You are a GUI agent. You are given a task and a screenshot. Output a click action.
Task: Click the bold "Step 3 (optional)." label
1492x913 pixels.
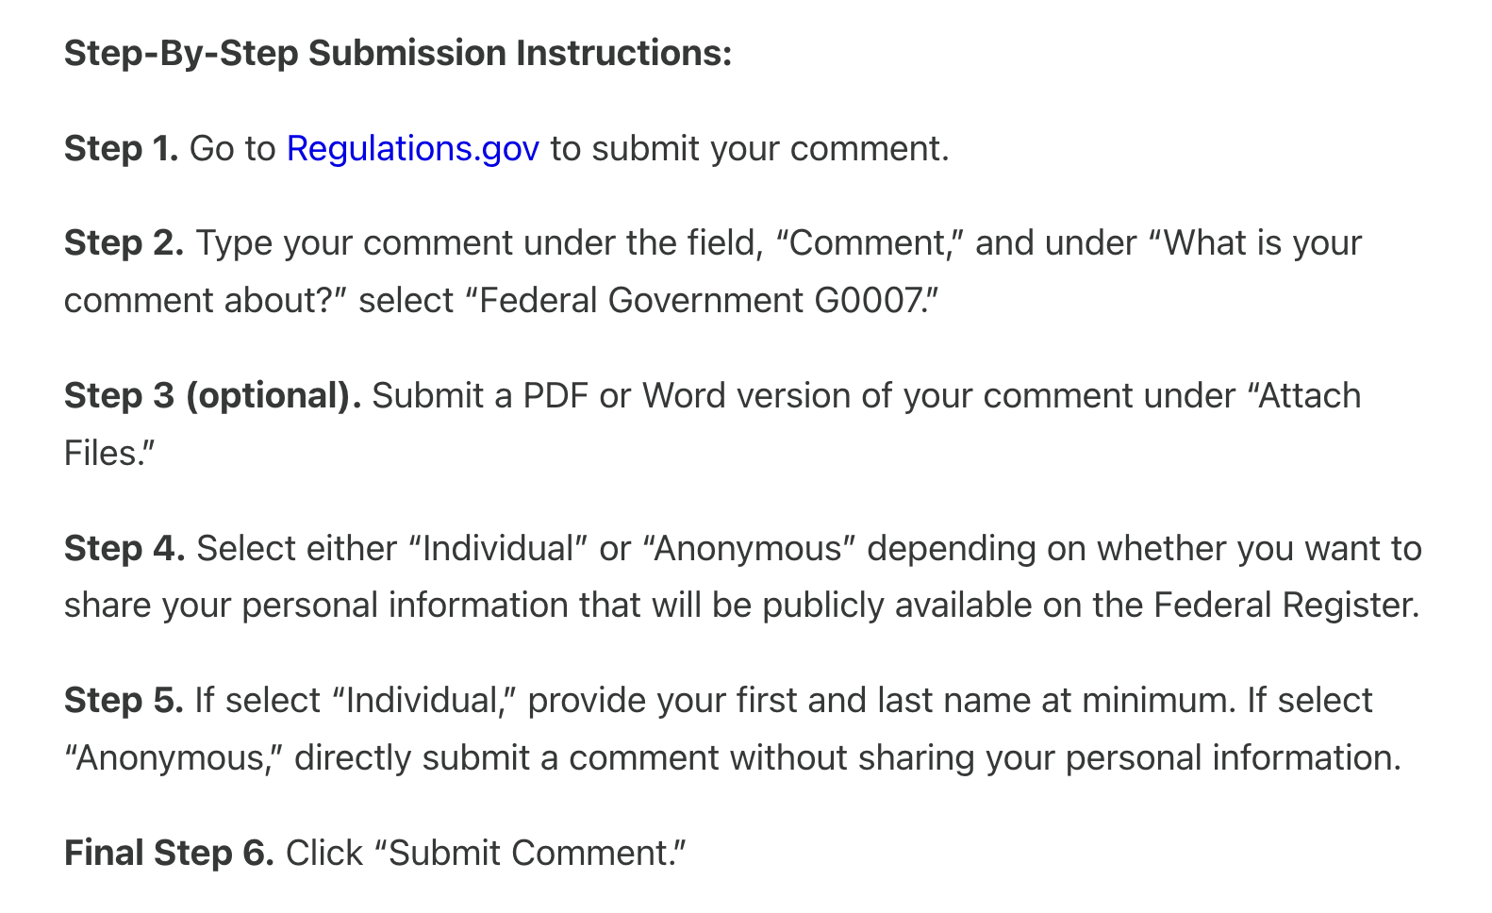(x=213, y=396)
